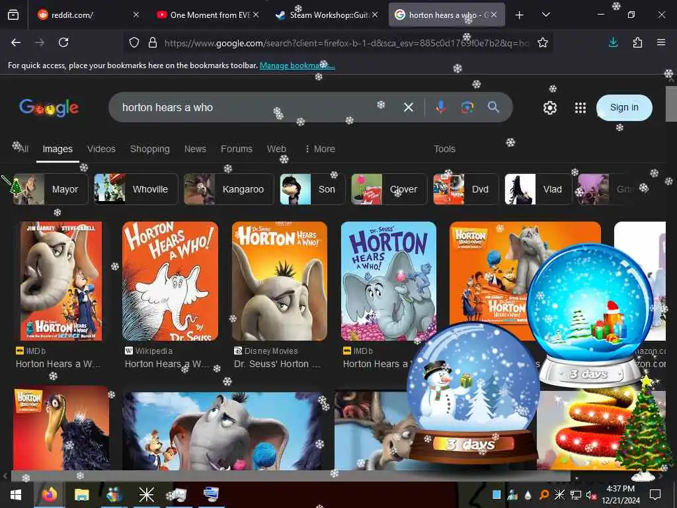
Task: Open the Firefox downloads panel
Action: pyautogui.click(x=613, y=42)
